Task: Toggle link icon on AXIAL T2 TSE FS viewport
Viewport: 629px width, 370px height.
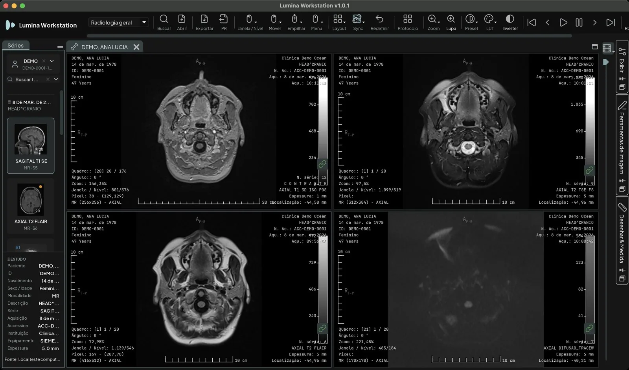Action: (589, 170)
